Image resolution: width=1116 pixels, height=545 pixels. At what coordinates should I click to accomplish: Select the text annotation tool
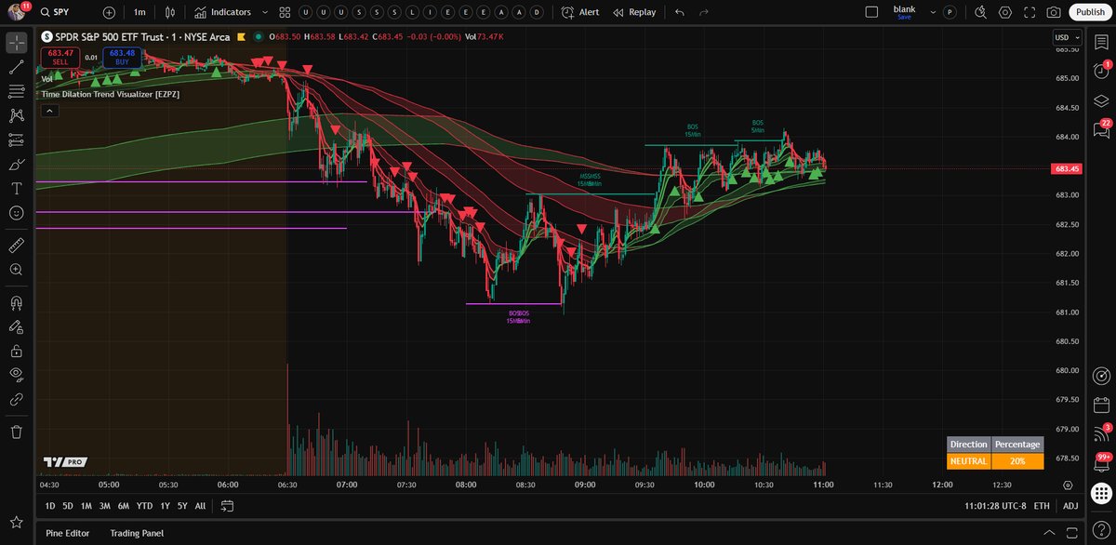point(16,188)
